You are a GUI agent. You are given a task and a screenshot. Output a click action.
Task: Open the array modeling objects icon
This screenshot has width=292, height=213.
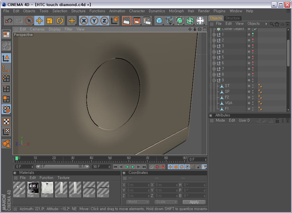pyautogui.click(x=190, y=21)
